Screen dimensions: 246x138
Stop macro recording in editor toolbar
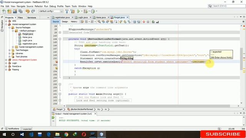pos(148,22)
